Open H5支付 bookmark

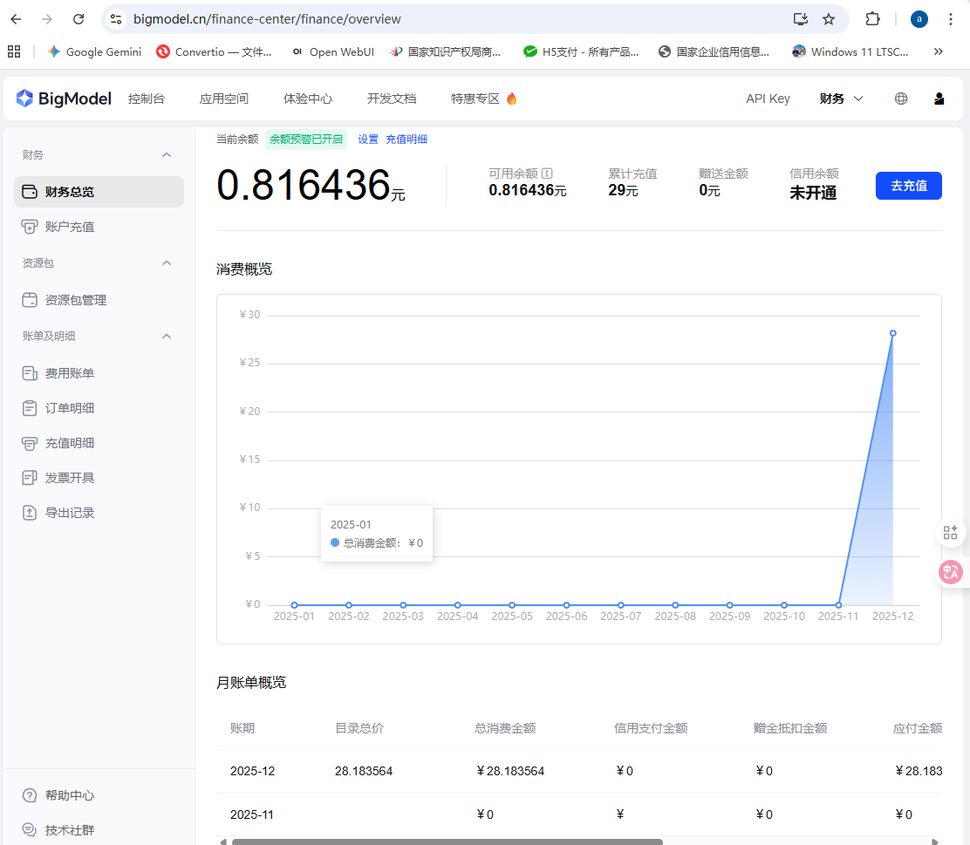(x=581, y=52)
